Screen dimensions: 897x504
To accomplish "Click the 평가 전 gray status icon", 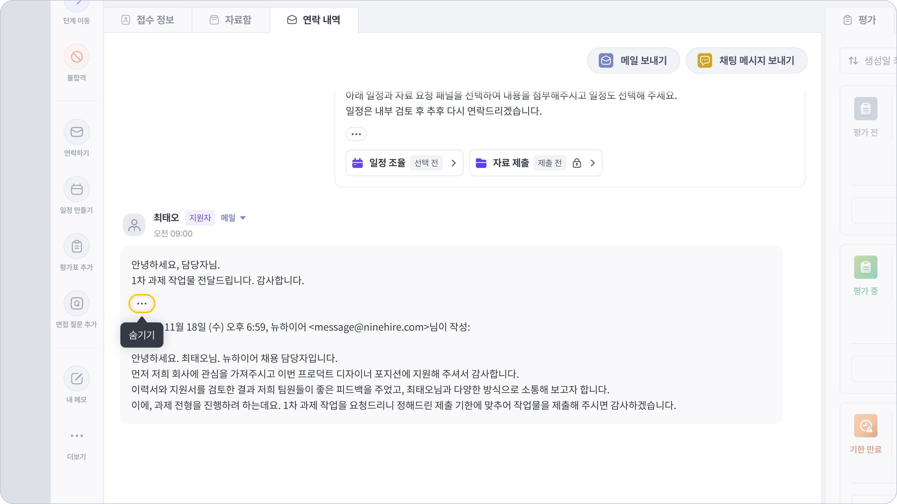I will 865,109.
